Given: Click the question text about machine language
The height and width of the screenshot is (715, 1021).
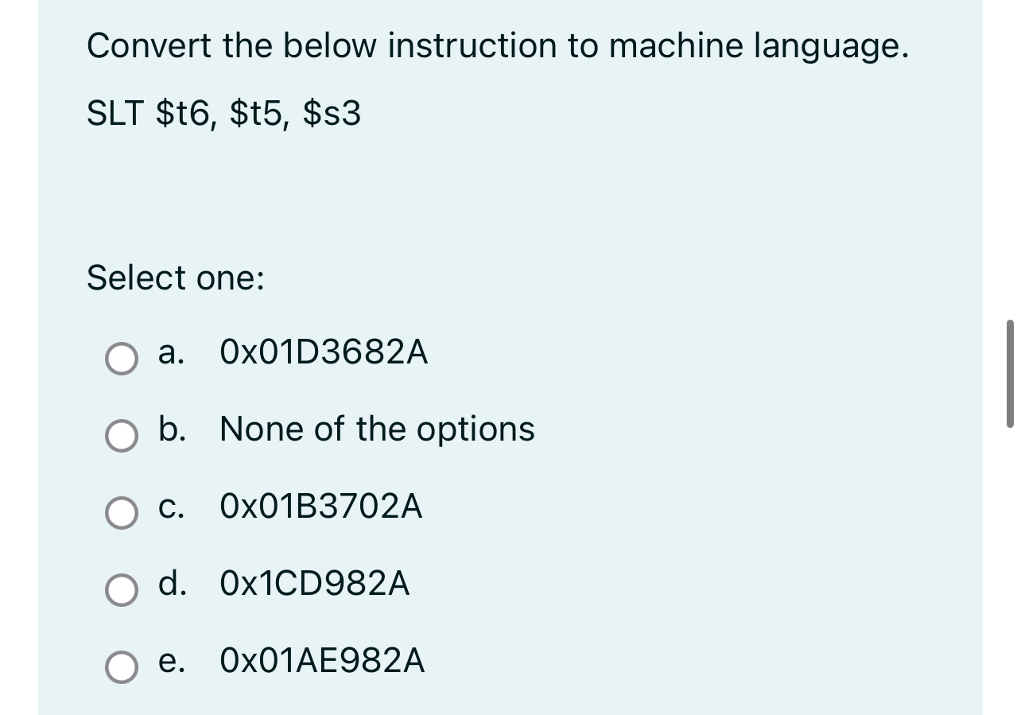Looking at the screenshot, I should pos(498,45).
